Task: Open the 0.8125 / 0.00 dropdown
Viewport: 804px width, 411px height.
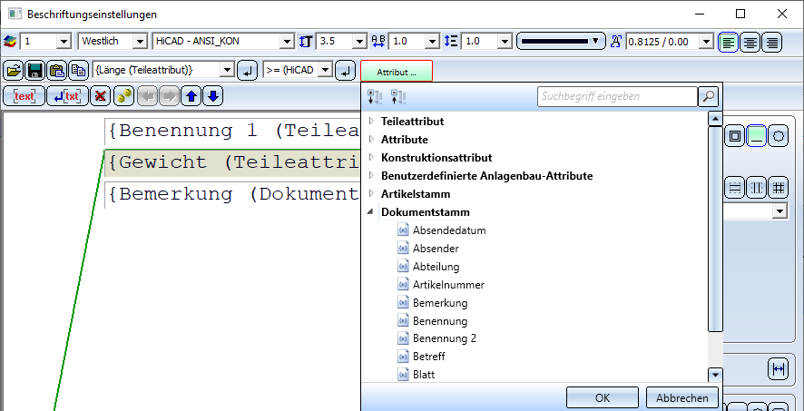Action: (x=707, y=42)
